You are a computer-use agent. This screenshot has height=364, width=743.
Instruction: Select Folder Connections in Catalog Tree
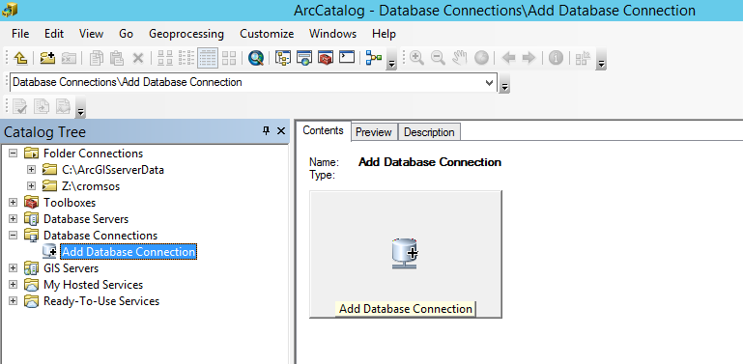[x=93, y=154]
